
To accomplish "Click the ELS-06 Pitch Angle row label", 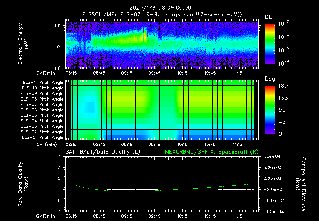I will [x=42, y=110].
